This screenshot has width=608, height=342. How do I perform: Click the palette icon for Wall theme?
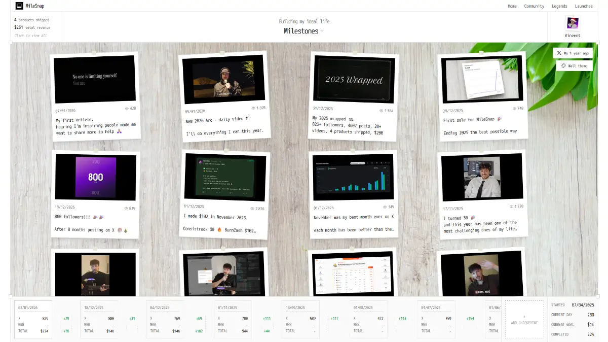563,66
